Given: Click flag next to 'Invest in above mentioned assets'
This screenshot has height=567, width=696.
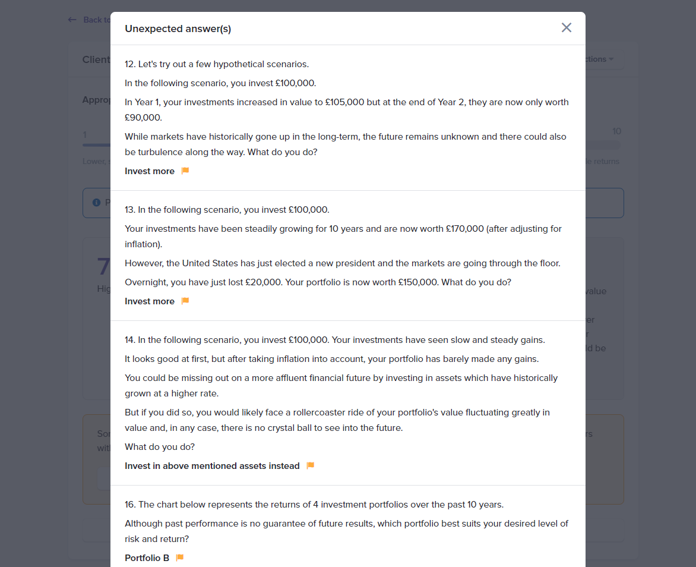Looking at the screenshot, I should (x=310, y=466).
